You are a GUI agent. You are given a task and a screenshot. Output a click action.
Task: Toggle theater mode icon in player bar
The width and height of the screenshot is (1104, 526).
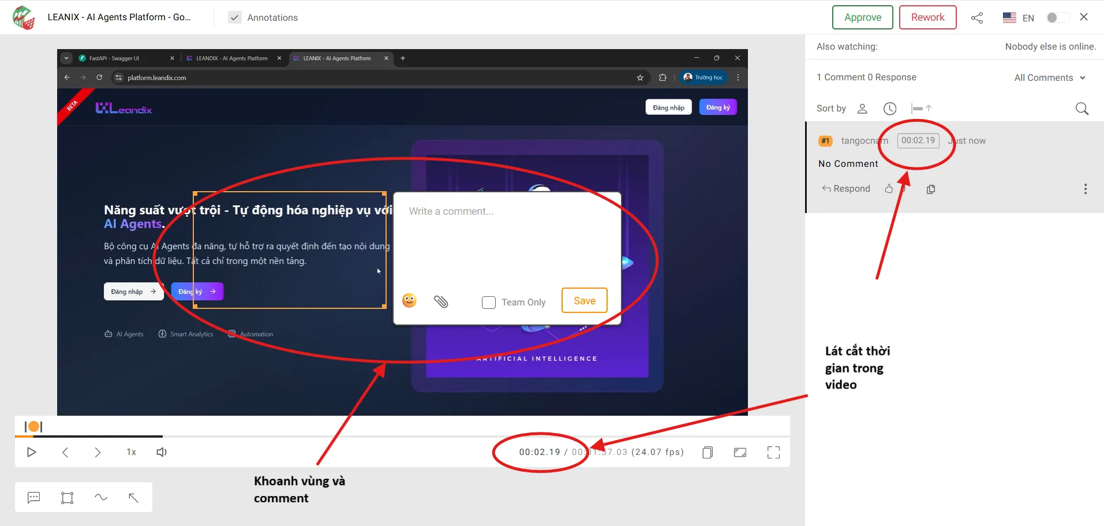740,452
